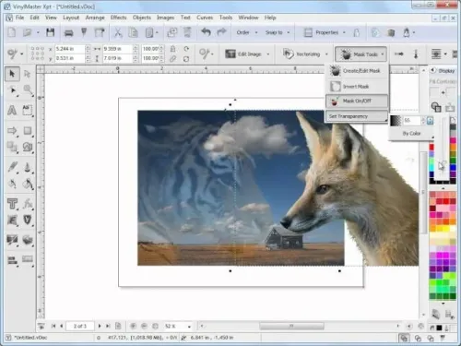Click the horizontal scrollbar thumb

291,326
